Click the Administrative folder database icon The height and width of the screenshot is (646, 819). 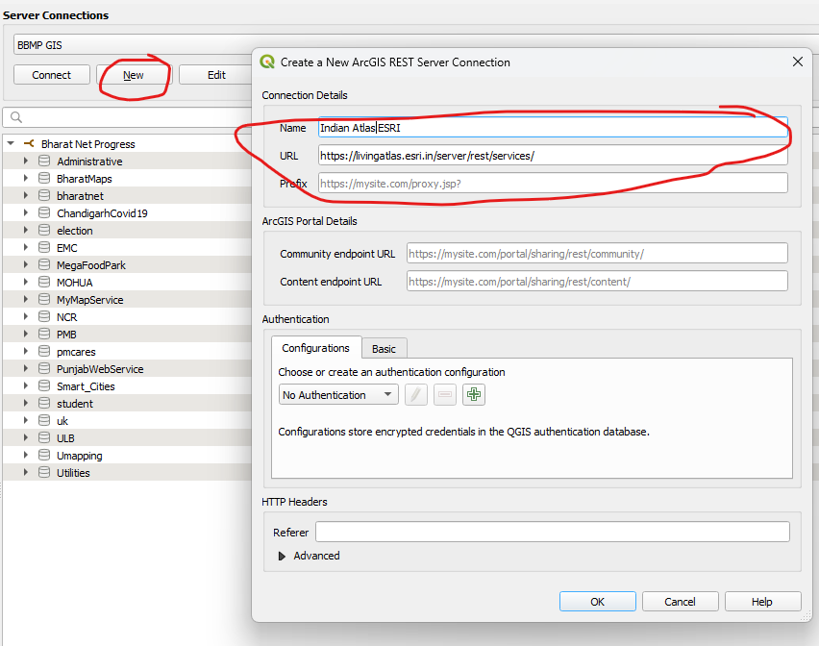44,161
